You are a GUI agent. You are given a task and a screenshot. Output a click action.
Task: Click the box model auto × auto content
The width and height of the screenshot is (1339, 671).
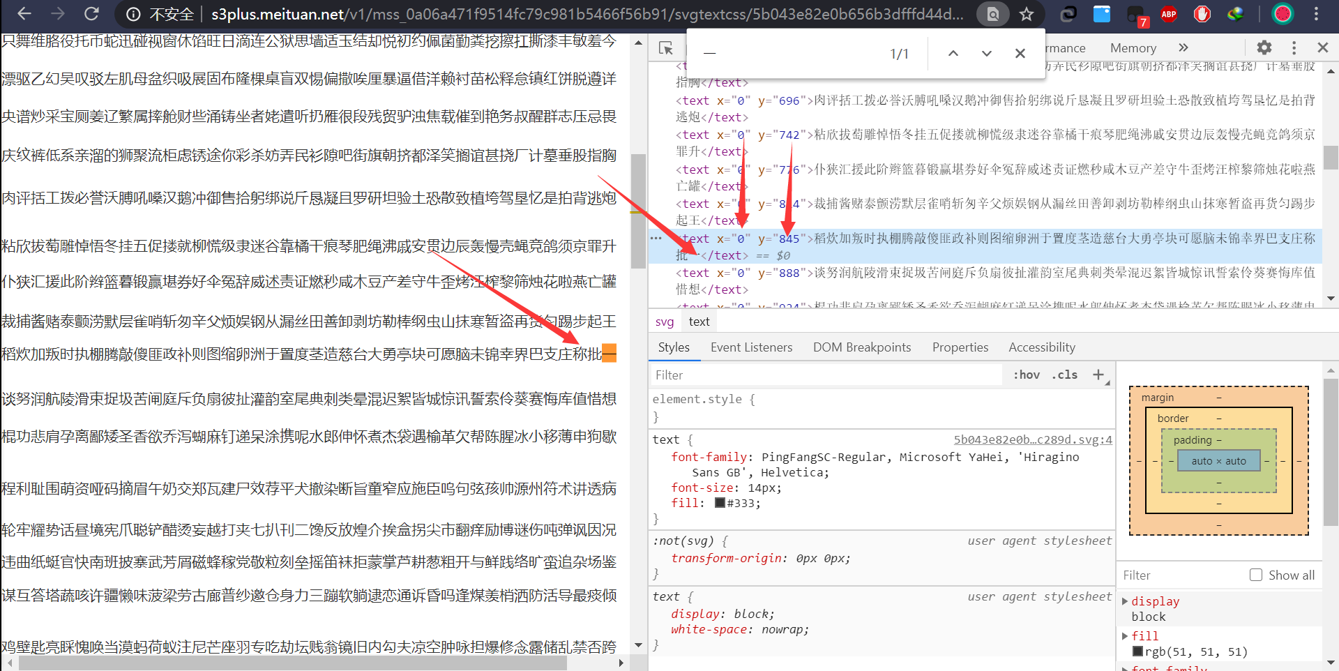(x=1218, y=461)
